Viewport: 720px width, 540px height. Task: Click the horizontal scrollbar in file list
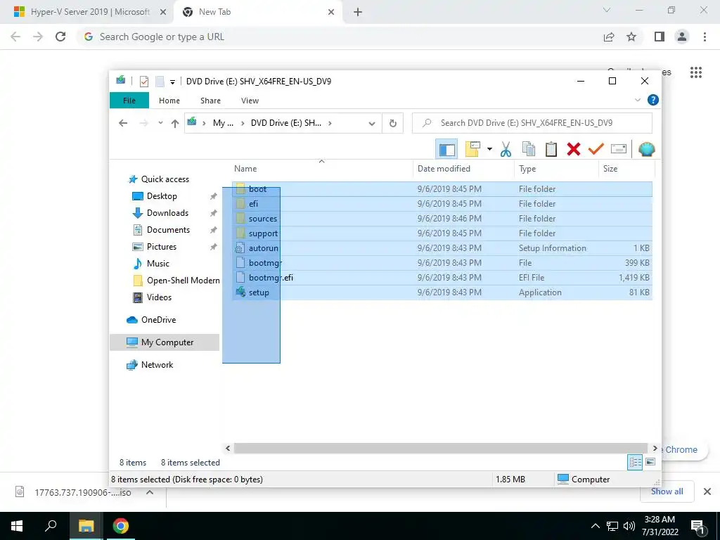440,448
